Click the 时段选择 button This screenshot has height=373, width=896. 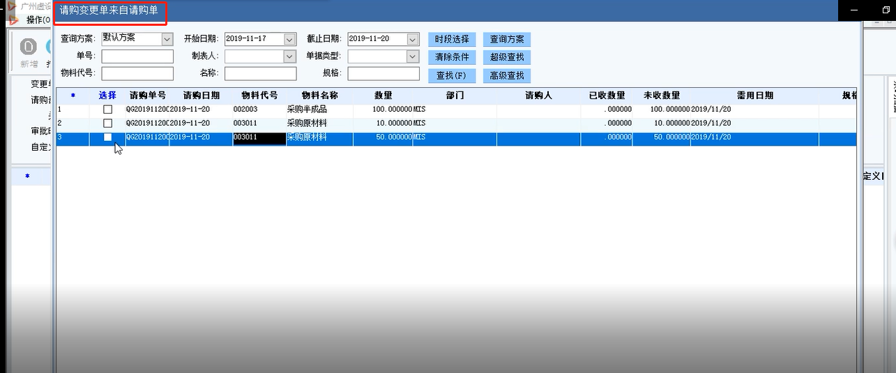tap(452, 39)
